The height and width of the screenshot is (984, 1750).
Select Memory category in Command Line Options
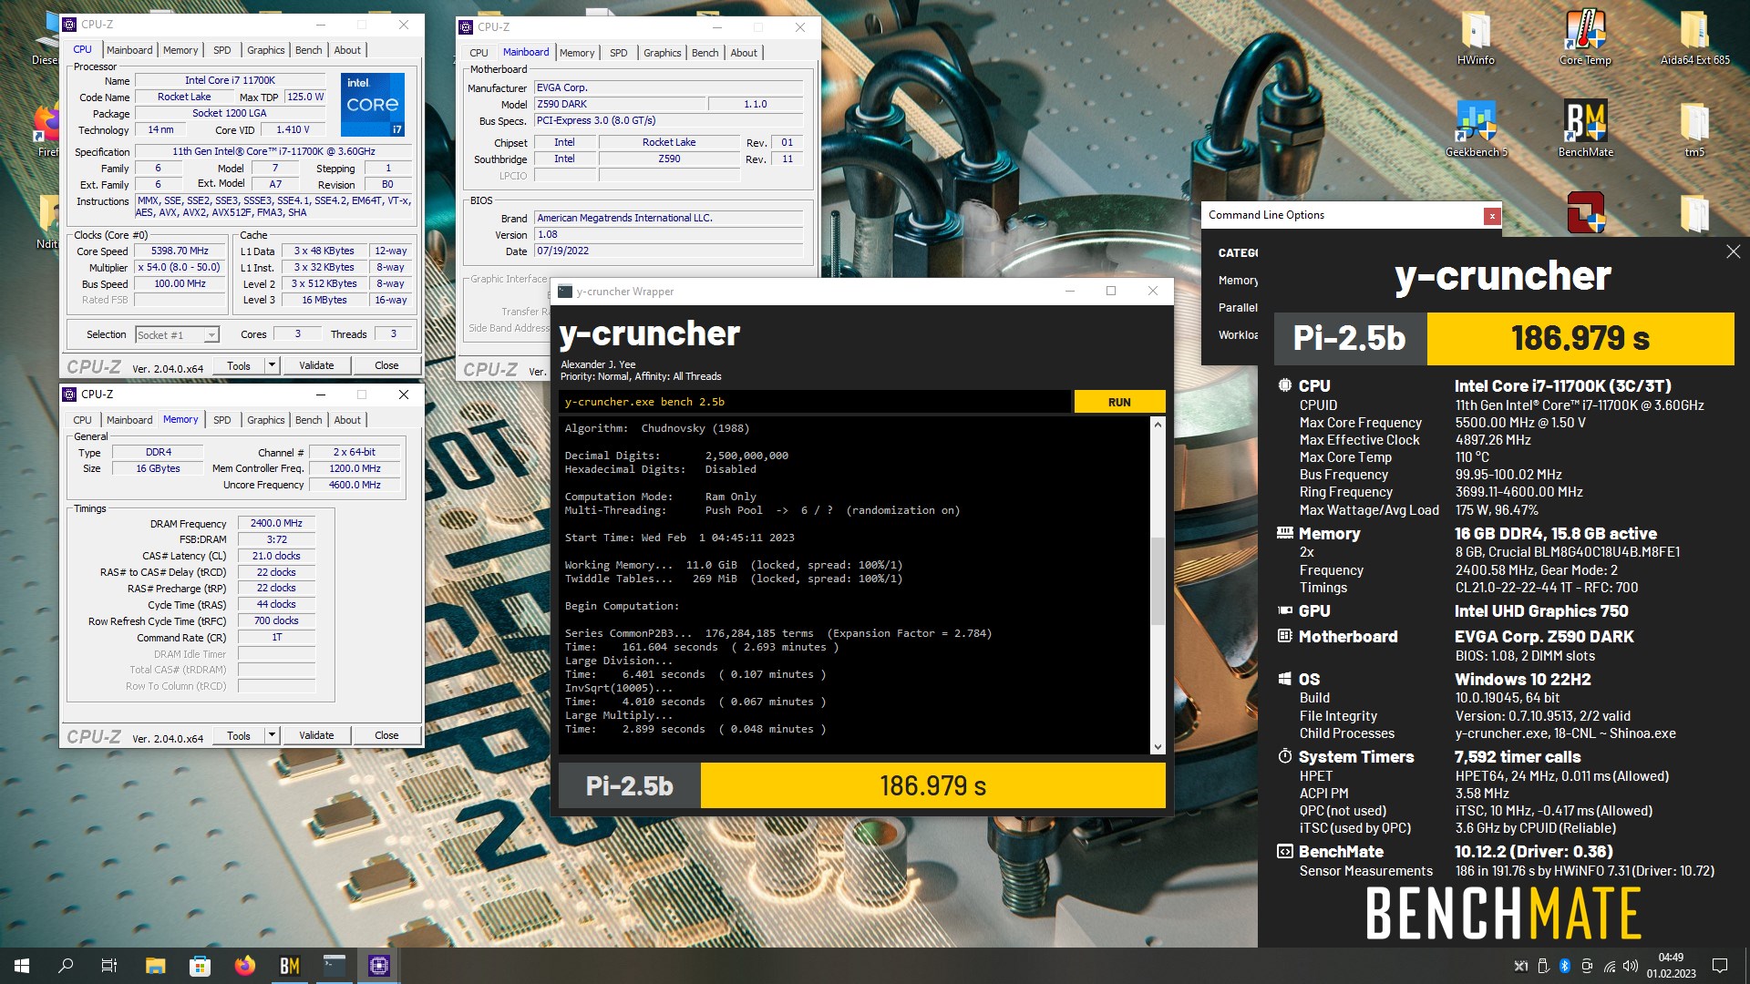point(1238,281)
